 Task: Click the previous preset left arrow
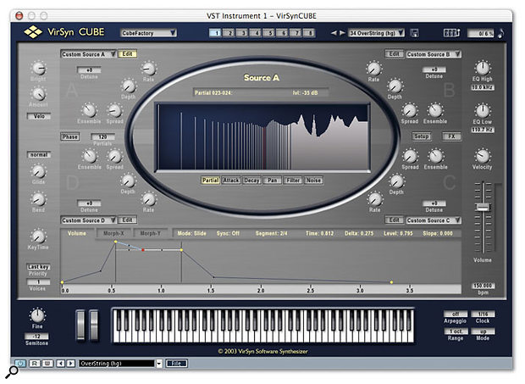(x=334, y=33)
